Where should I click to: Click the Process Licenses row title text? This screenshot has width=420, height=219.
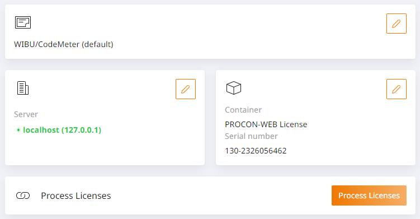tap(76, 195)
